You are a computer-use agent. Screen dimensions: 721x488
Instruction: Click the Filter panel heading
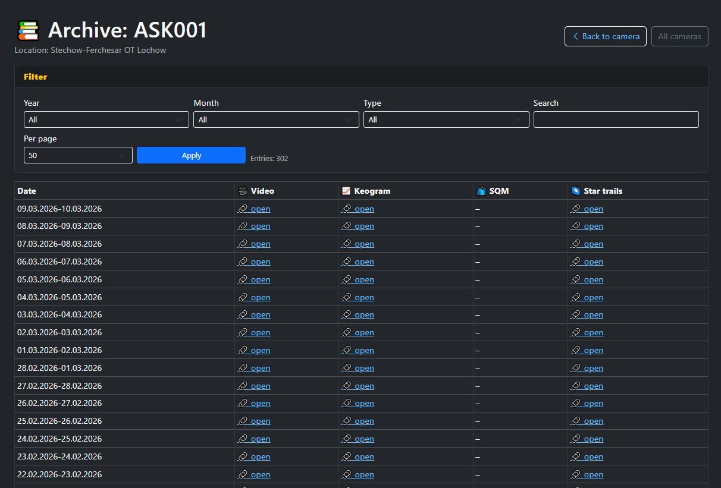[35, 76]
